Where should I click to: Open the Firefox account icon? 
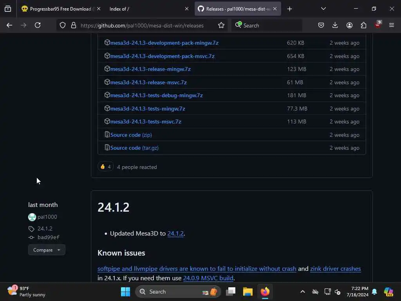click(349, 25)
